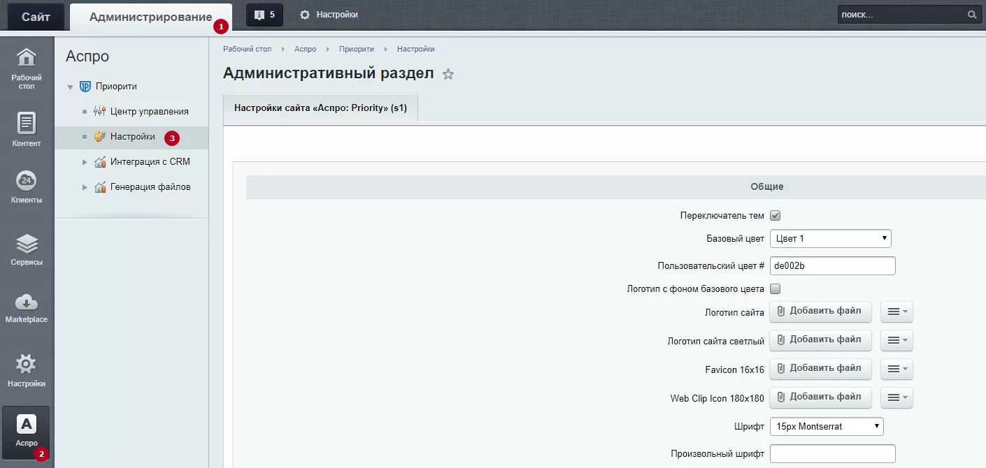Expand the Интеграция с CRM tree item
Image resolution: width=986 pixels, height=468 pixels.
click(x=85, y=162)
